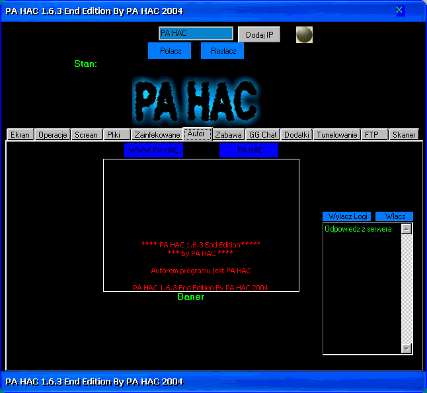
Task: Click the round sphere status icon
Action: pos(304,34)
